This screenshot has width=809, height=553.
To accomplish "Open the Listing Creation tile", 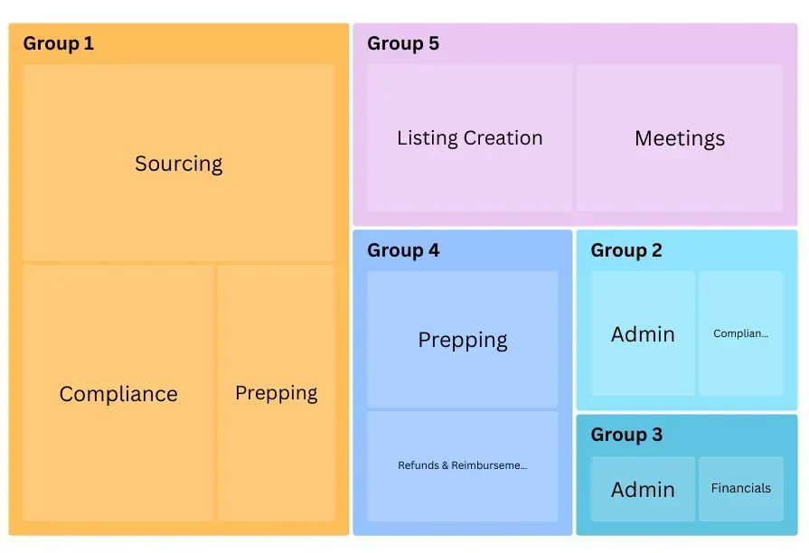I will (469, 138).
